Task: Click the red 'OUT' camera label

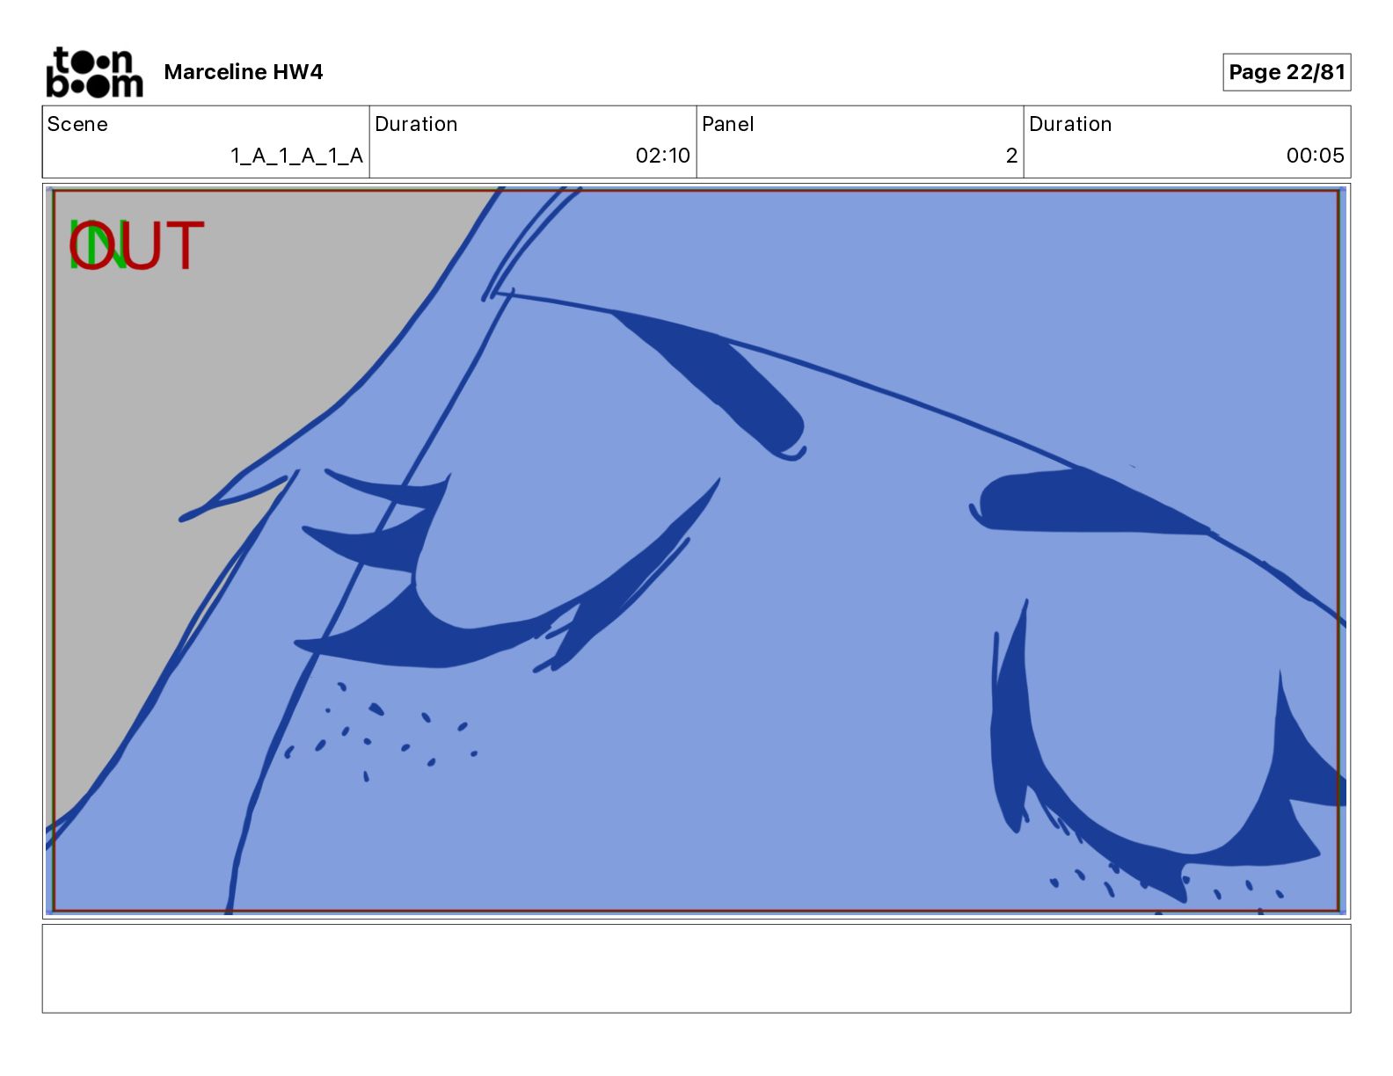Action: pos(136,246)
